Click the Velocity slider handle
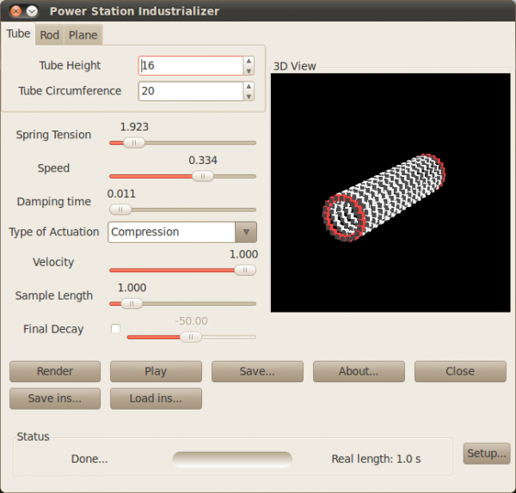Viewport: 516px width, 493px height. pyautogui.click(x=245, y=271)
